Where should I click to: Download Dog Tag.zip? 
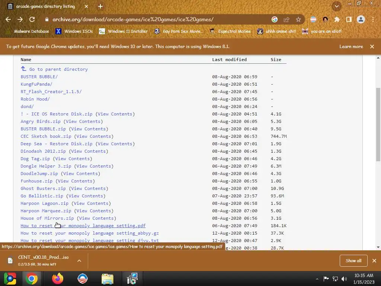tap(35, 159)
